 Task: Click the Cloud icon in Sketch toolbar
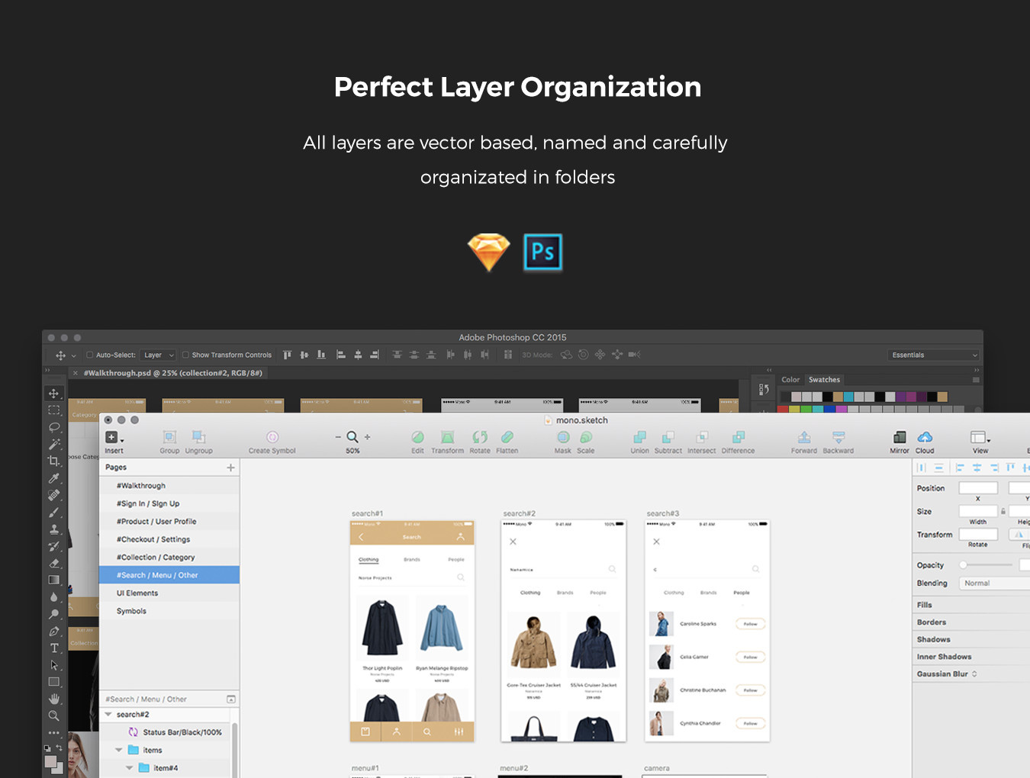(x=925, y=437)
